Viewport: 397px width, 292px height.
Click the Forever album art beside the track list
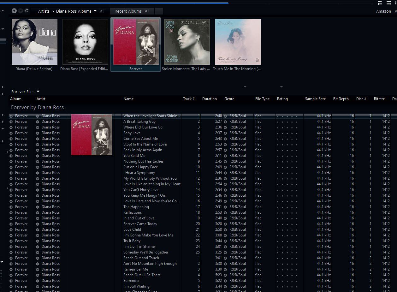click(x=92, y=135)
